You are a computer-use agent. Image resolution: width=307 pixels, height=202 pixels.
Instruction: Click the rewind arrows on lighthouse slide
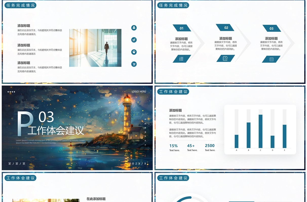[11, 92]
